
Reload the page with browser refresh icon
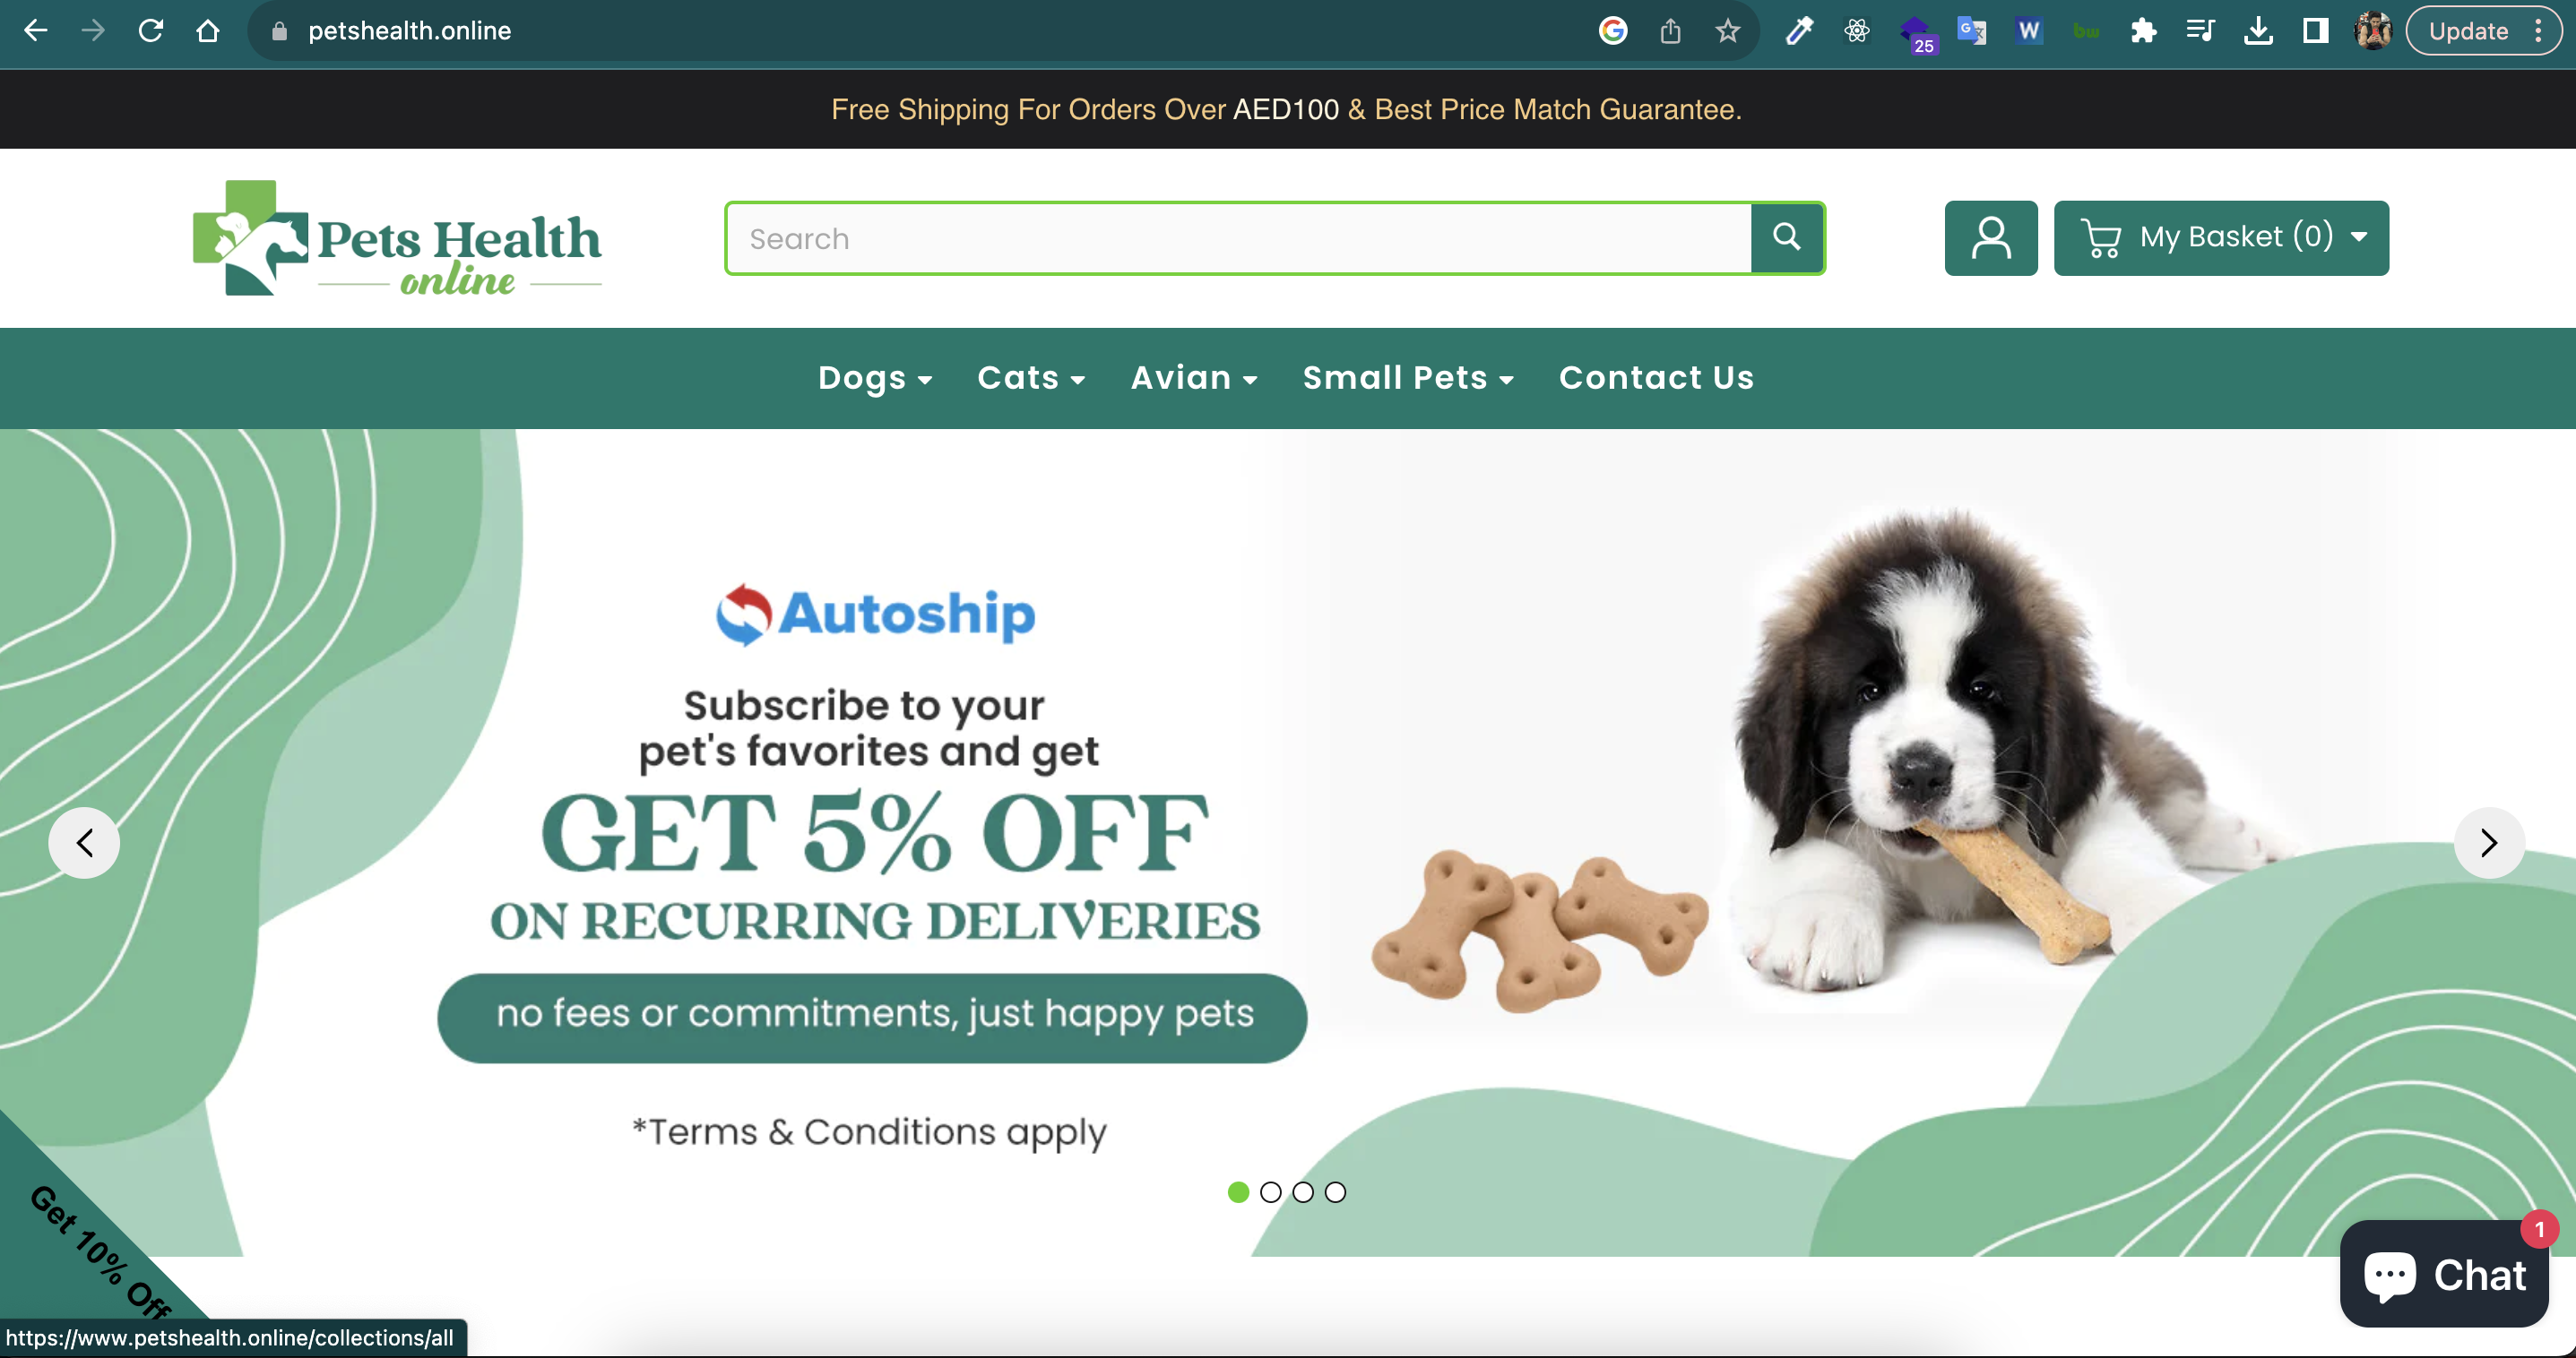pos(151,31)
